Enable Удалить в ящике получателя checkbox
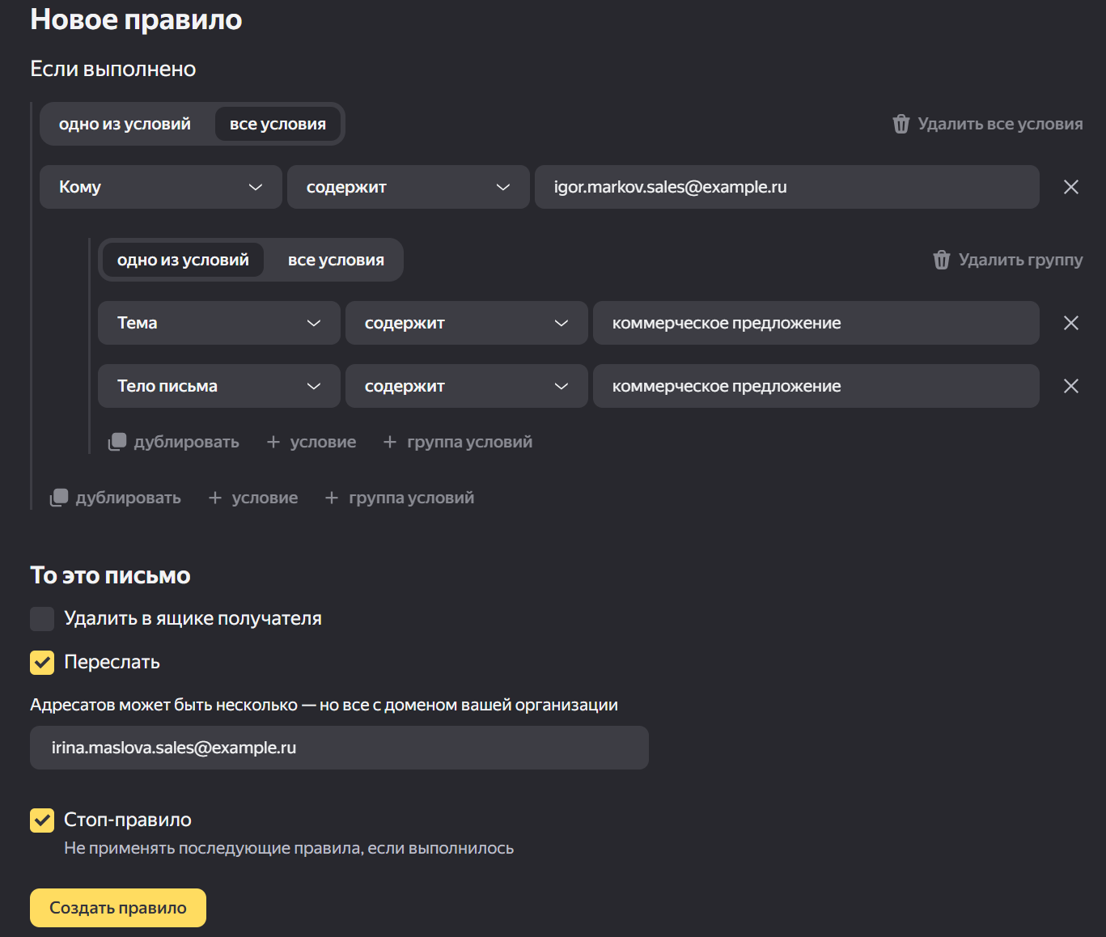The width and height of the screenshot is (1106, 937). (42, 619)
